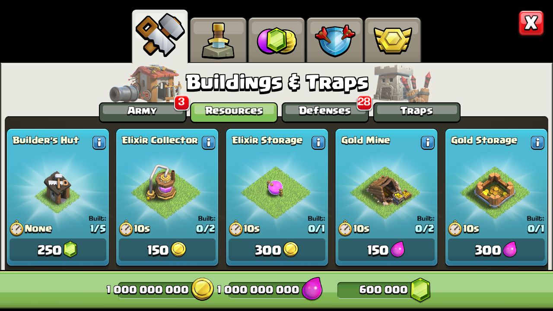This screenshot has height=311, width=553.
Task: Show info for Elixir Collector
Action: coord(208,143)
